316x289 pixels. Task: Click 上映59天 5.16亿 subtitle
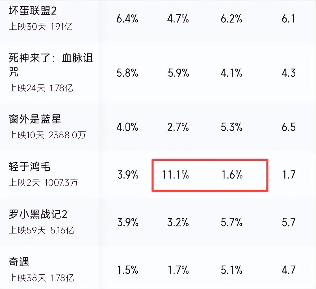coord(42,230)
